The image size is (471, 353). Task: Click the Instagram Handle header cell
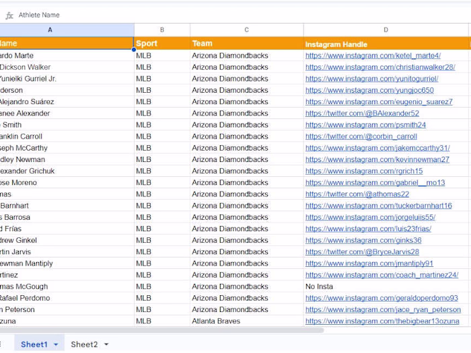pyautogui.click(x=386, y=44)
